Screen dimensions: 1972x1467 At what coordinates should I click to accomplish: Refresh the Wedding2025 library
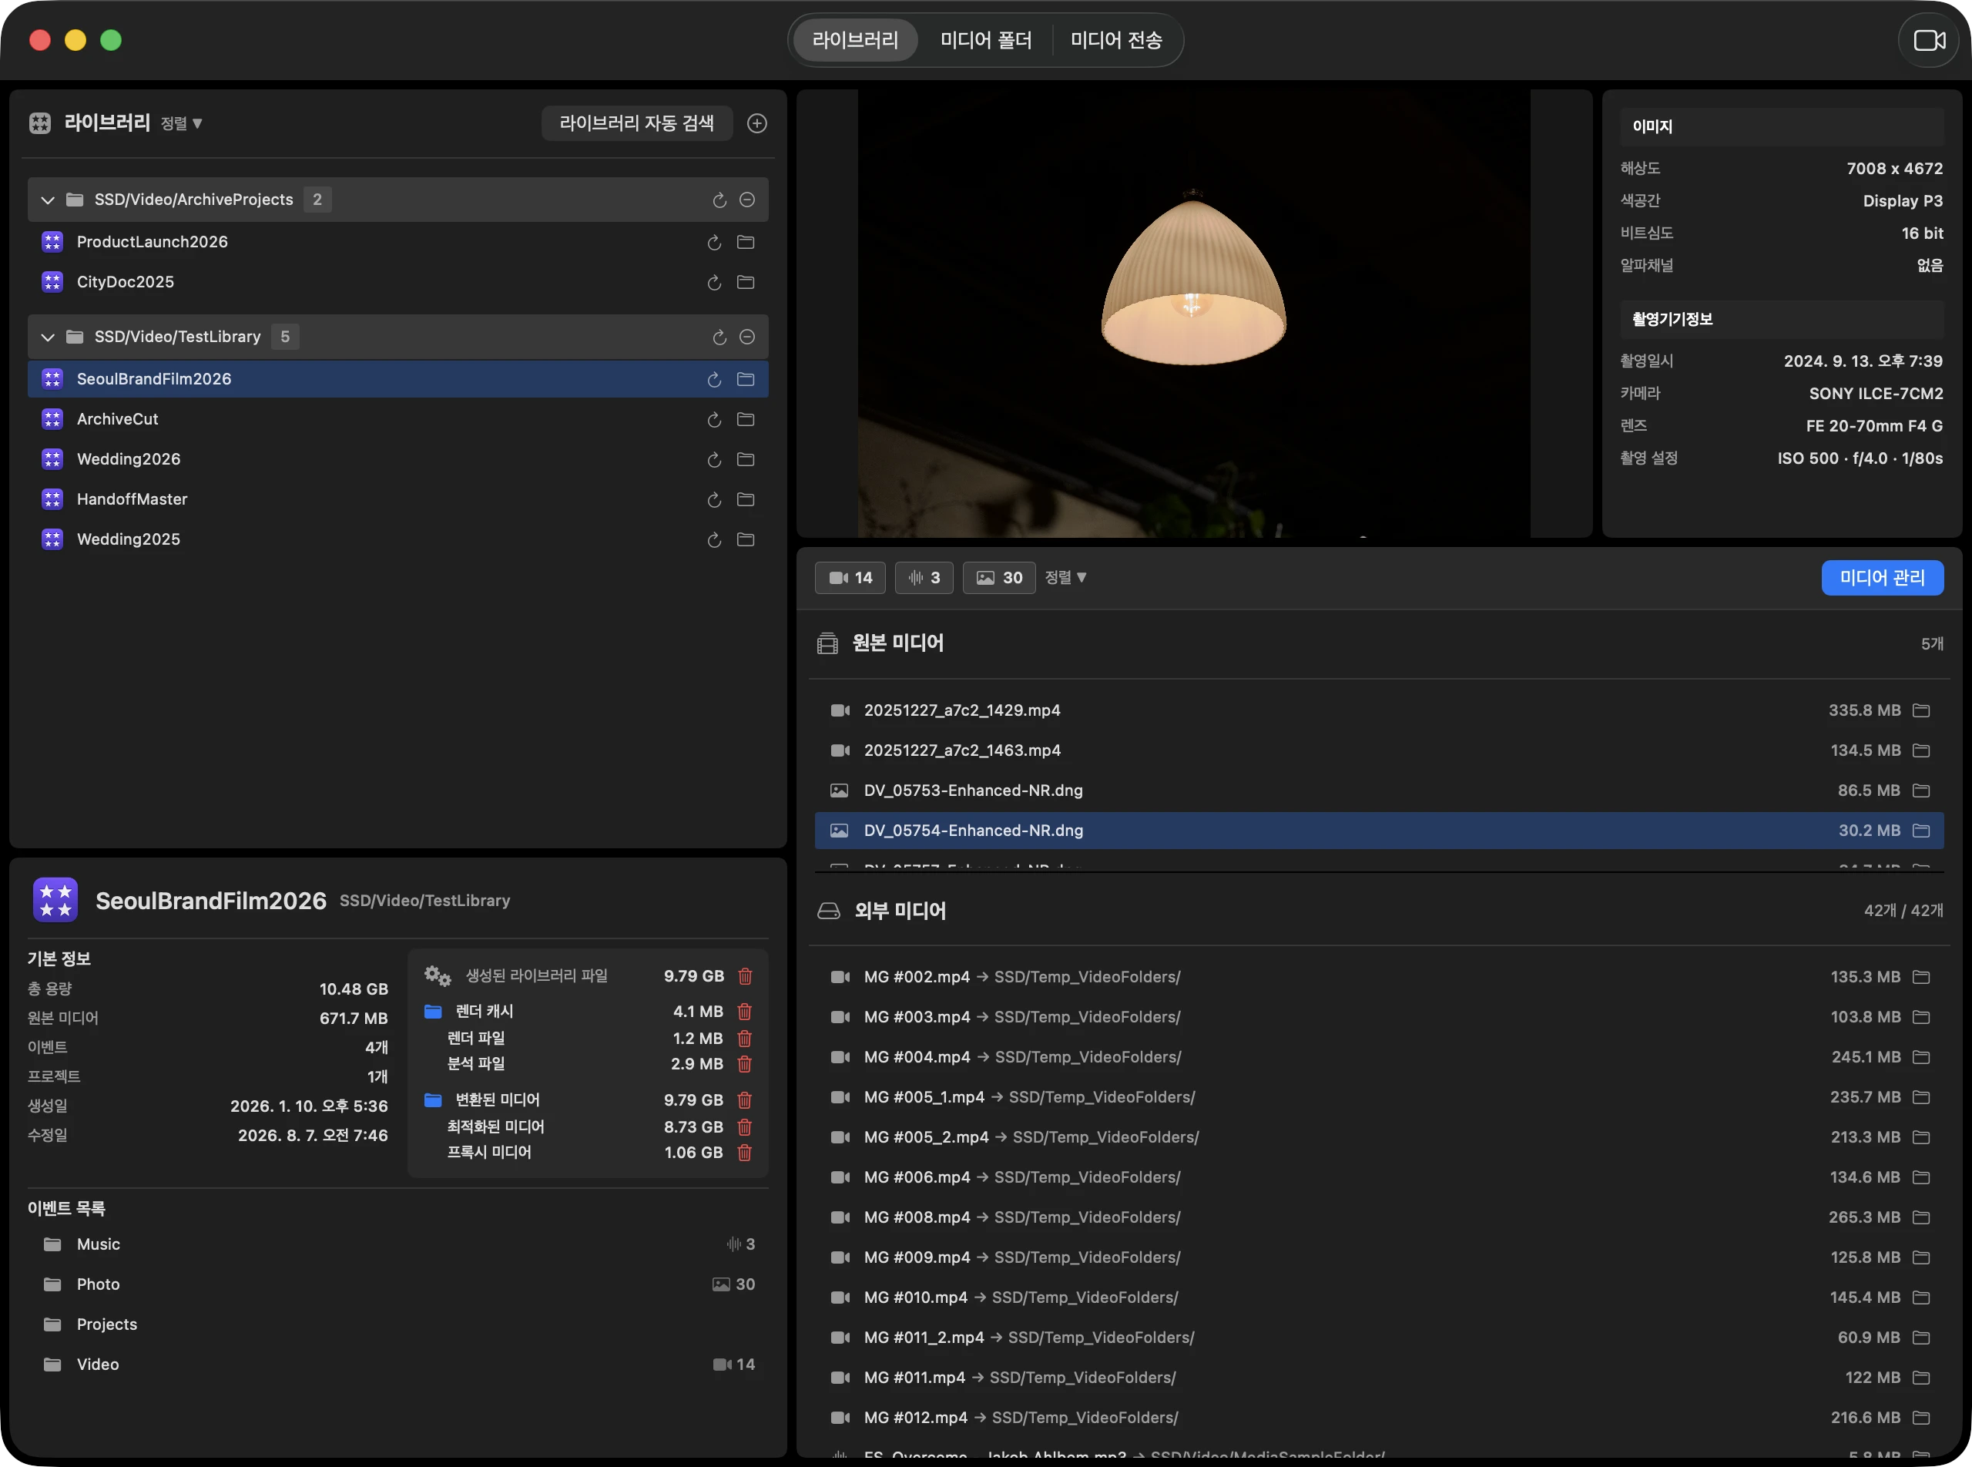point(714,540)
